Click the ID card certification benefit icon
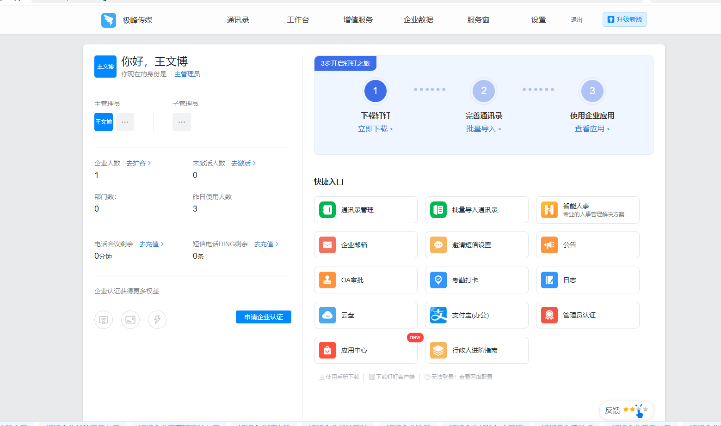 tap(130, 320)
